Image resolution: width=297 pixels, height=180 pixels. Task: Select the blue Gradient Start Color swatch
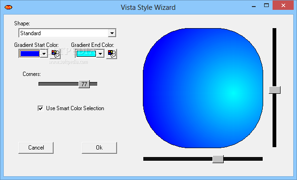30,54
